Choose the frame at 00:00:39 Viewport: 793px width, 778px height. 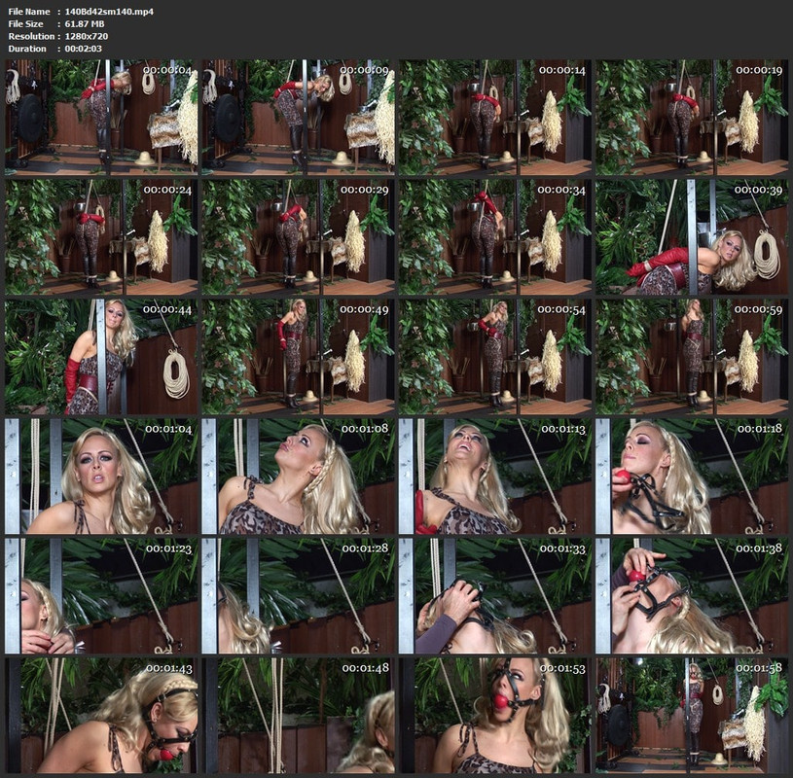click(692, 237)
